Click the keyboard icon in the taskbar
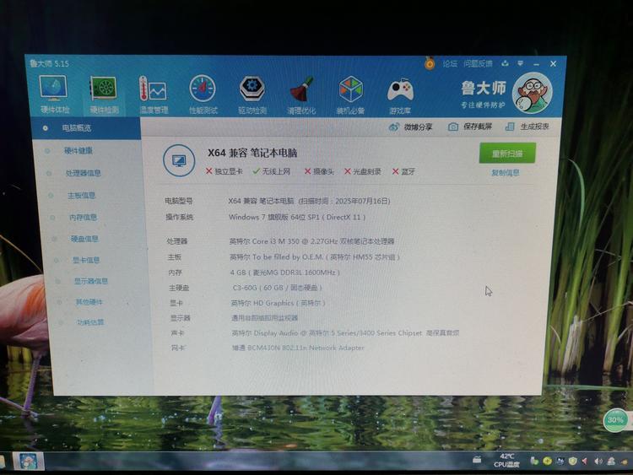This screenshot has width=633, height=475. [x=477, y=460]
